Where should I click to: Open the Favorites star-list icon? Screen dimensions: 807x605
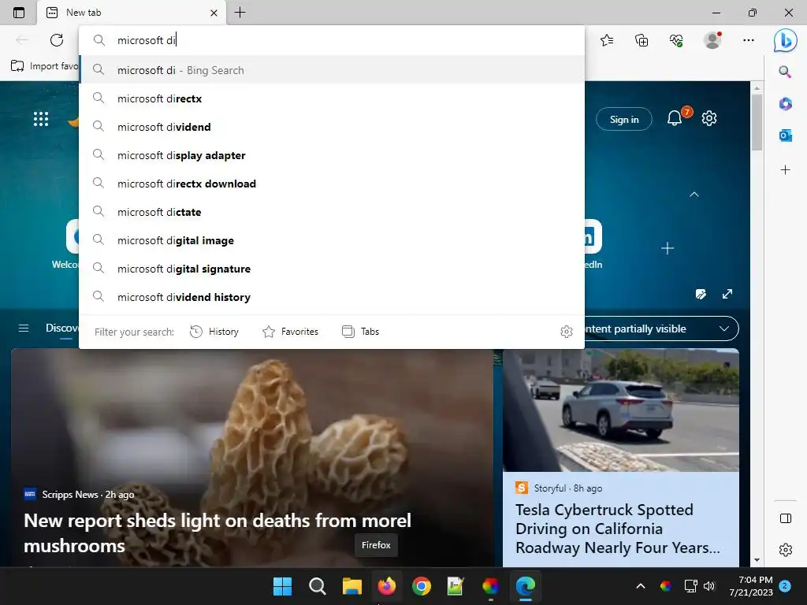pos(607,40)
